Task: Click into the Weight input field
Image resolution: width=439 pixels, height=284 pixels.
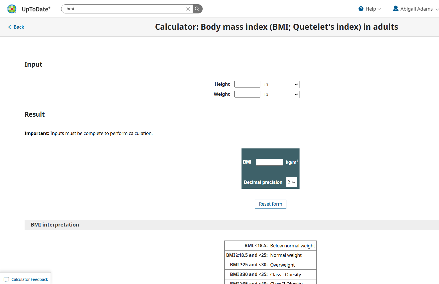Action: click(x=247, y=94)
